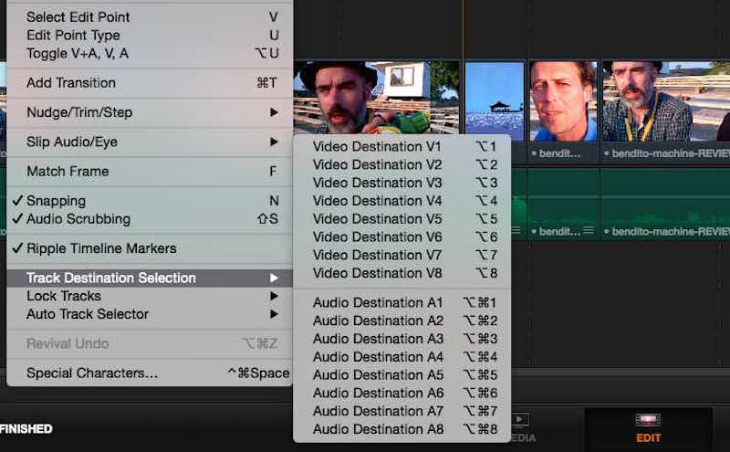Expand Auto Track Selector submenu
Screen dimensions: 730x452
click(150, 314)
